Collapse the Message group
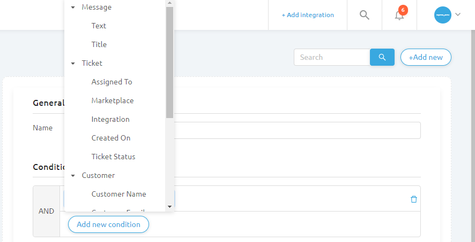Viewport: 475px width, 242px height. click(73, 7)
